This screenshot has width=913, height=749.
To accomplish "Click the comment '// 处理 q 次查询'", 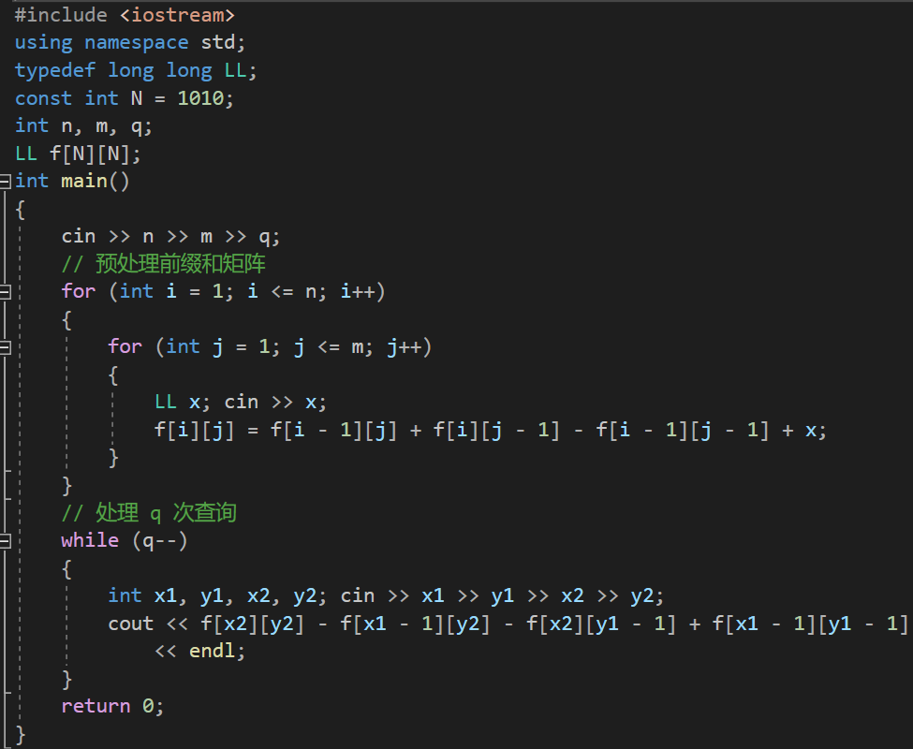I will [x=149, y=513].
